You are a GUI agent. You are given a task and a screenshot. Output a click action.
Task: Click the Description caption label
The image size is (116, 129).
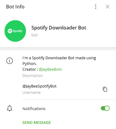click(33, 76)
